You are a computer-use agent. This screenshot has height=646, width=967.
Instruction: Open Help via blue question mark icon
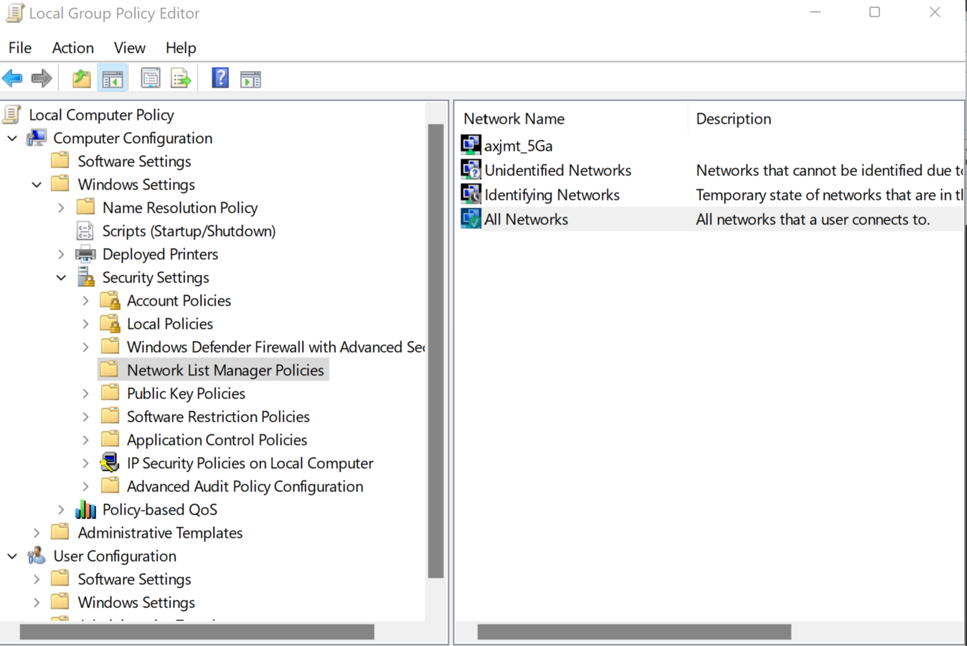point(220,78)
